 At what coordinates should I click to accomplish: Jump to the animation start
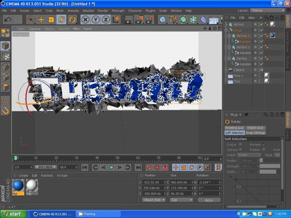(85, 167)
